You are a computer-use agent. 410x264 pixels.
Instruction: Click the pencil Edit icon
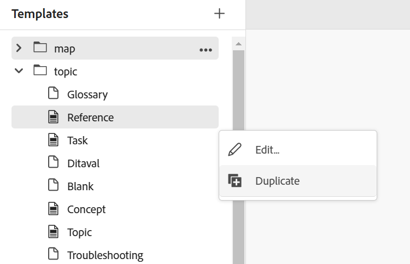click(235, 150)
